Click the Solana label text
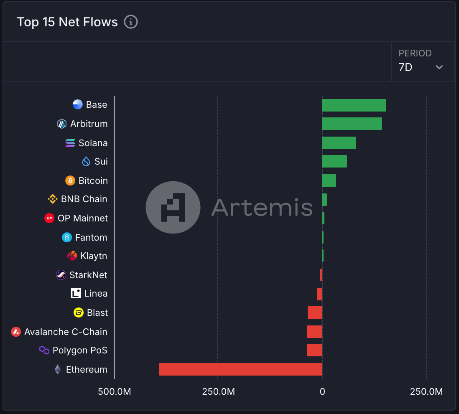Viewport: 459px width, 414px height. click(x=93, y=143)
